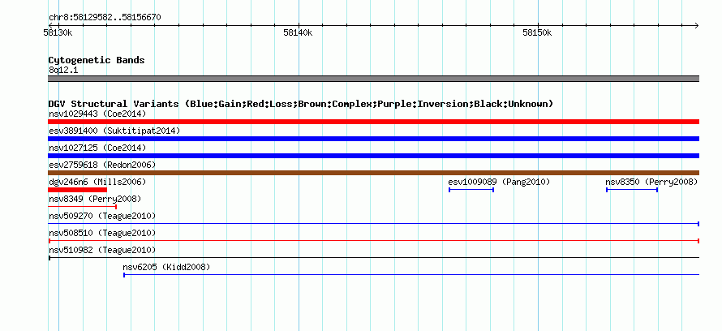Click the 8q12.1 band label
This screenshot has height=331, width=722.
[63, 70]
